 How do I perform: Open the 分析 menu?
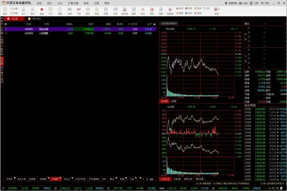coord(60,3)
